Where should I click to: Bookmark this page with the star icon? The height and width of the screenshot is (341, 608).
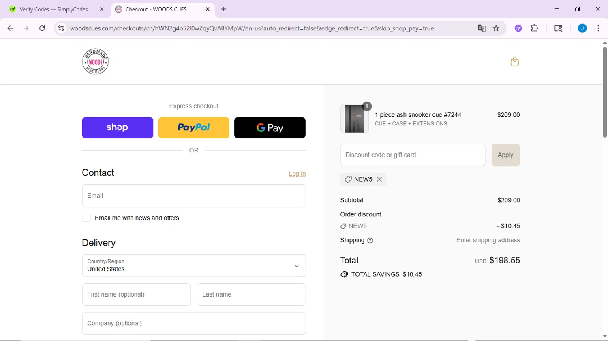496,28
